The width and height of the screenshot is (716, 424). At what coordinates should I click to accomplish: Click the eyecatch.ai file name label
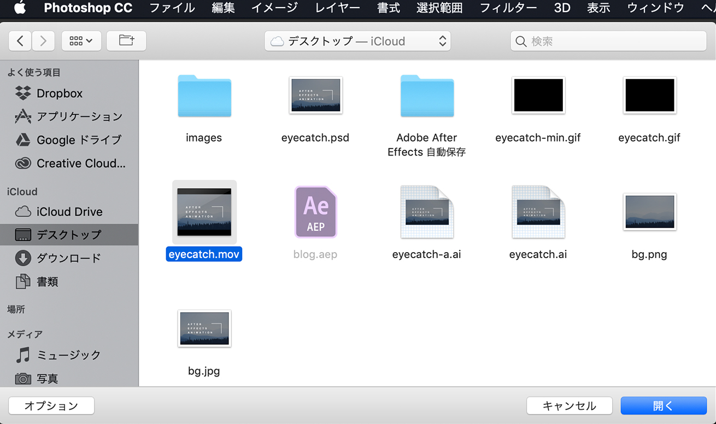(x=538, y=254)
